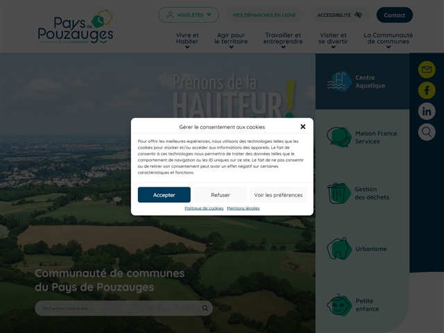
Task: Close the cookie consent dialog
Action: (x=302, y=127)
